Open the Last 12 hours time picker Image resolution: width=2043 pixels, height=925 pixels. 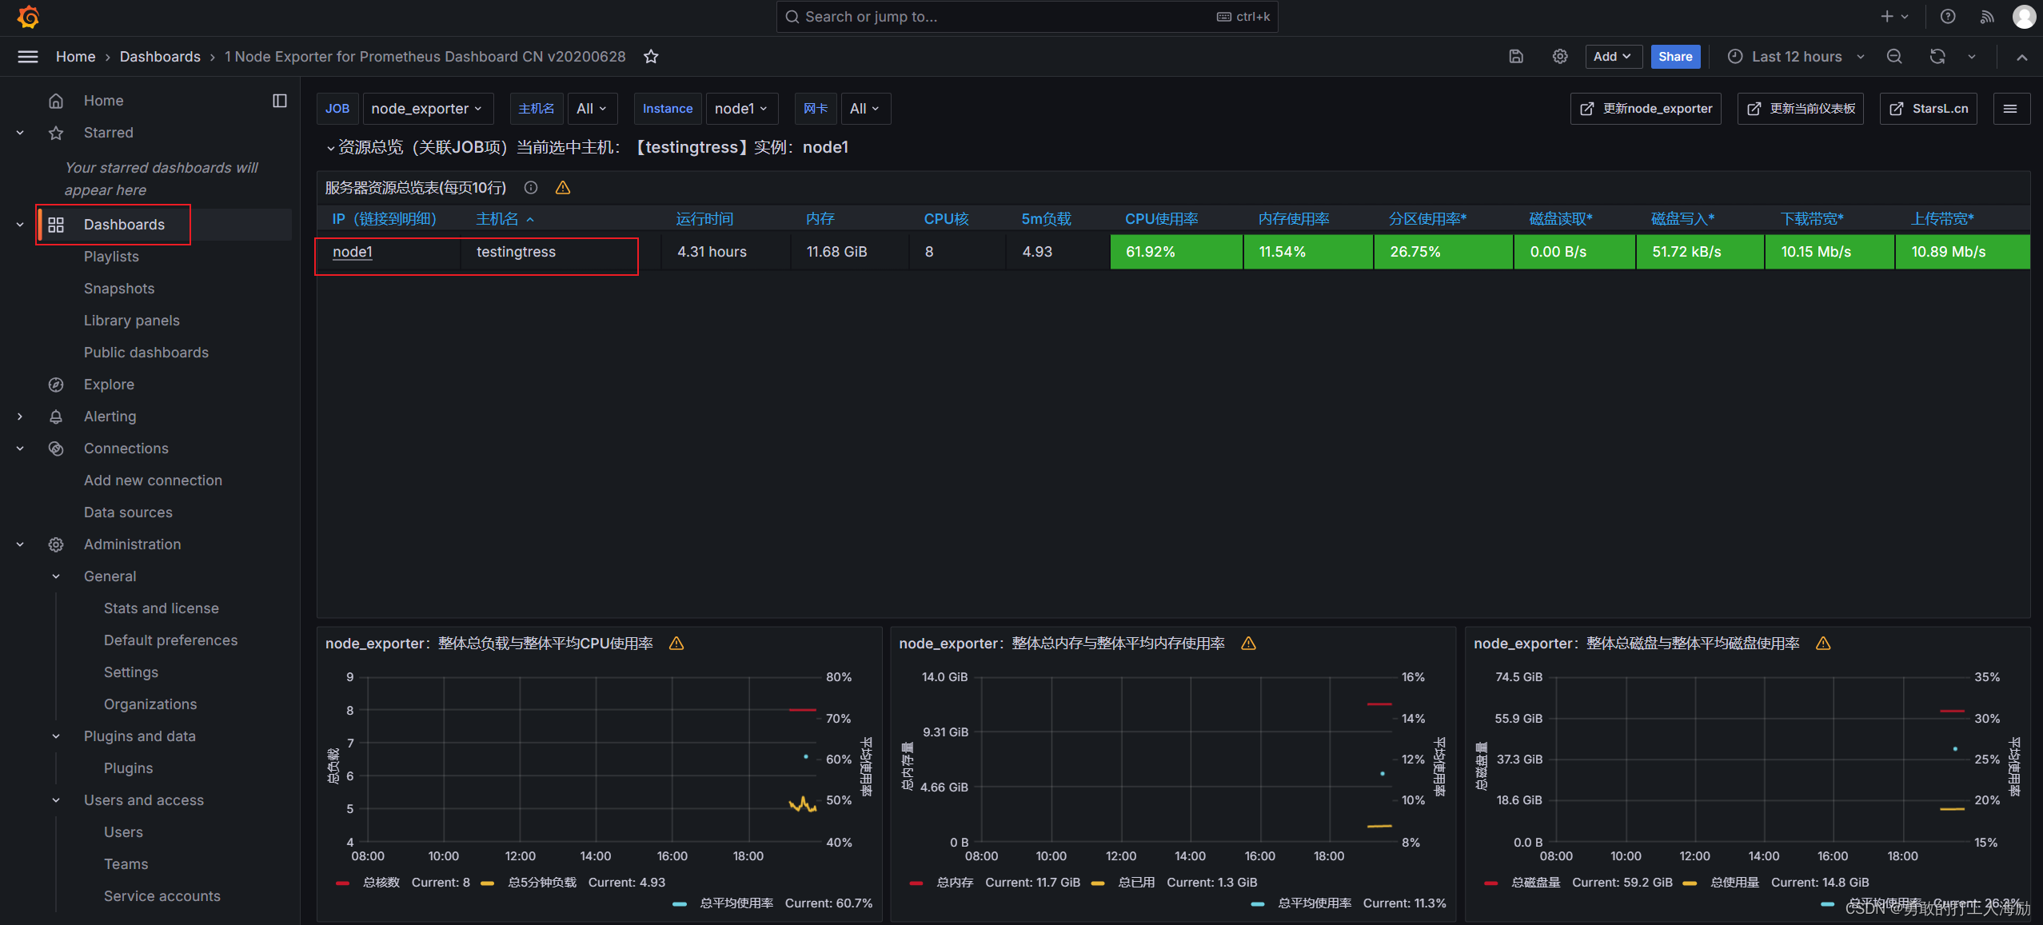pos(1796,57)
